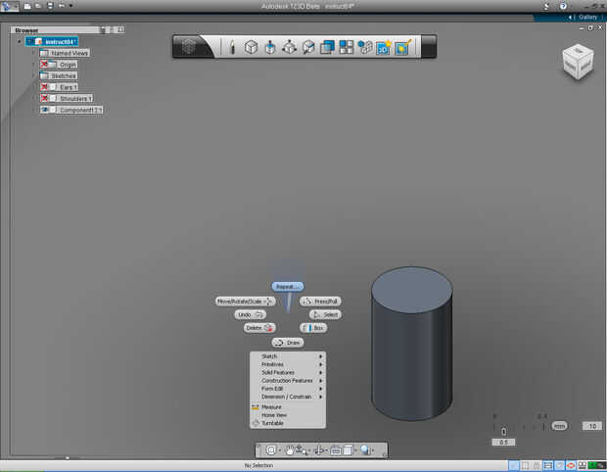Click the 2D star toolbar icon
Viewport: 607px width, 472px height.
pyautogui.click(x=384, y=47)
